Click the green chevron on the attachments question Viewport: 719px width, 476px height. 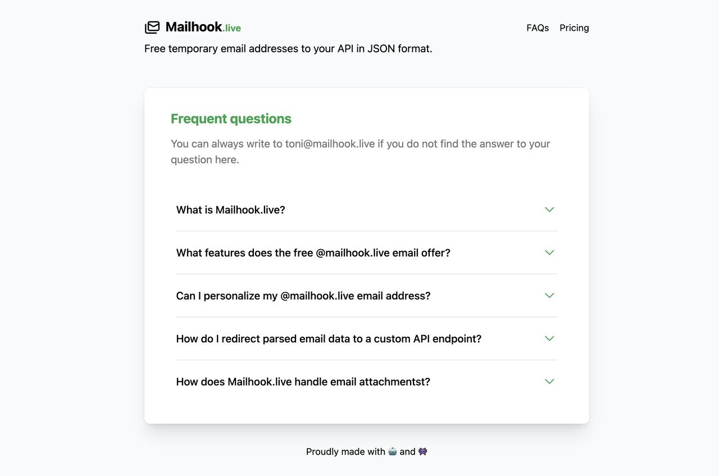pyautogui.click(x=549, y=381)
